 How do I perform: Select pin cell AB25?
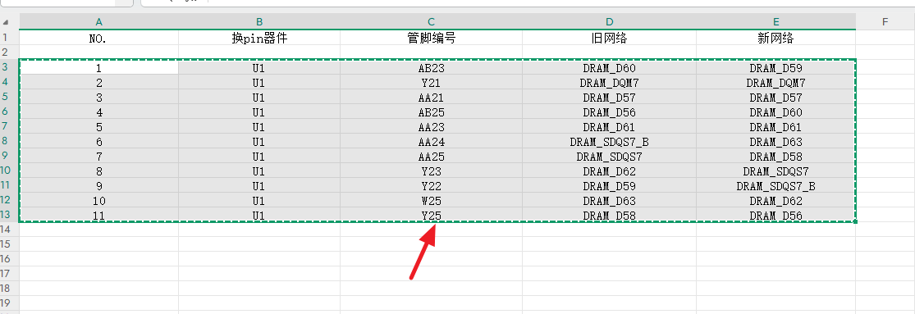pyautogui.click(x=432, y=111)
